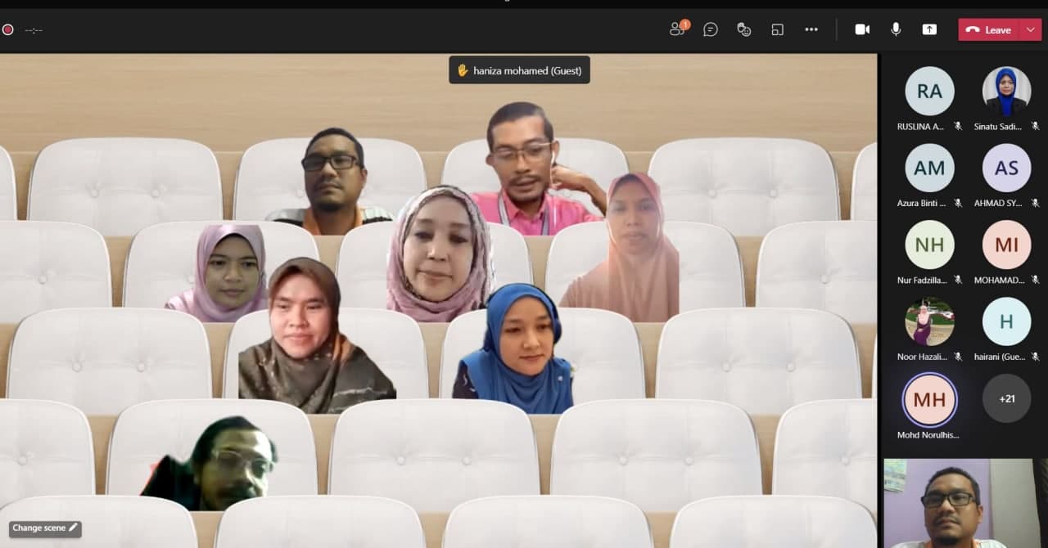Viewport: 1048px width, 548px height.
Task: Click the muted mic icon beside RUSLINA A...
Action: coord(958,127)
